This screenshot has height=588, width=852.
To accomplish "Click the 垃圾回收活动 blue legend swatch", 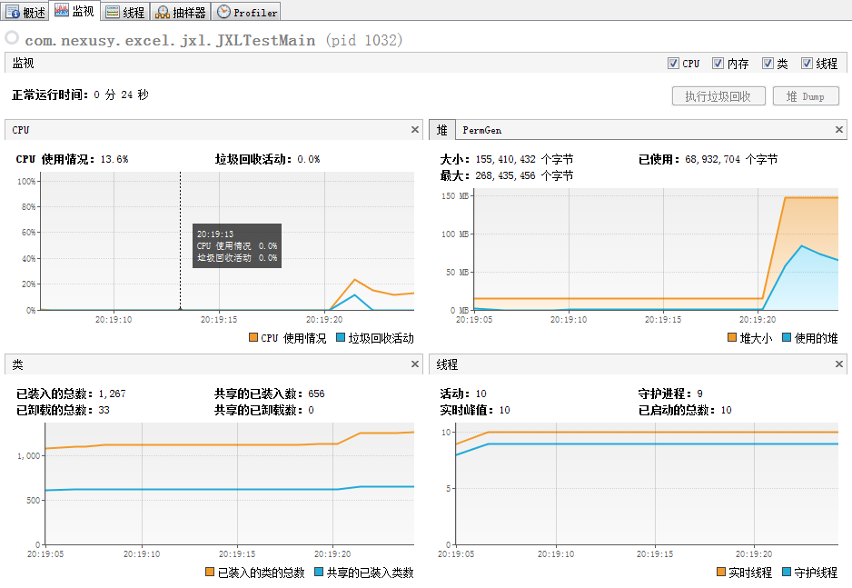I will pyautogui.click(x=341, y=337).
